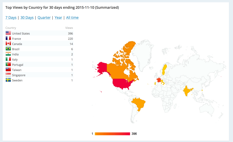Click the 6 views value for Brazil
This screenshot has height=142, width=233.
pos(72,49)
